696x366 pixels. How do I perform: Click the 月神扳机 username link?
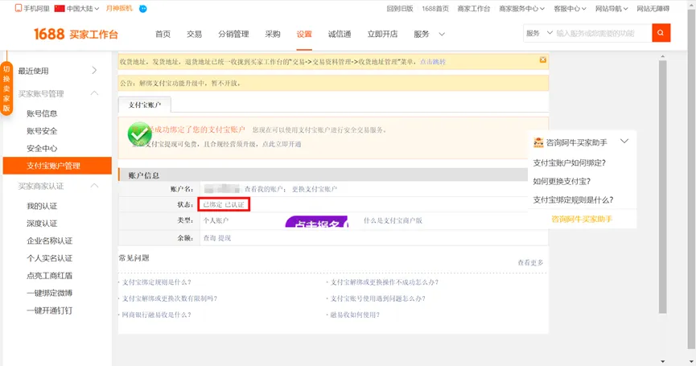[119, 8]
